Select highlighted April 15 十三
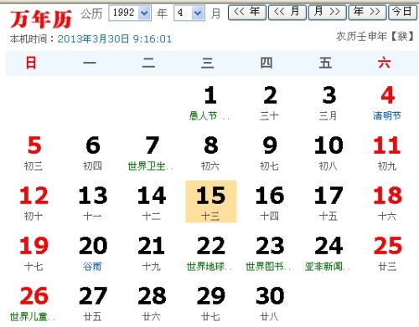This screenshot has height=327, width=419. (x=211, y=202)
